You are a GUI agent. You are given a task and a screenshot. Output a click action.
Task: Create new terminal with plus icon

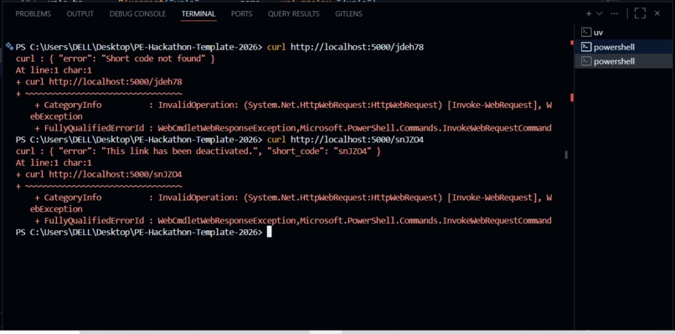pos(589,13)
